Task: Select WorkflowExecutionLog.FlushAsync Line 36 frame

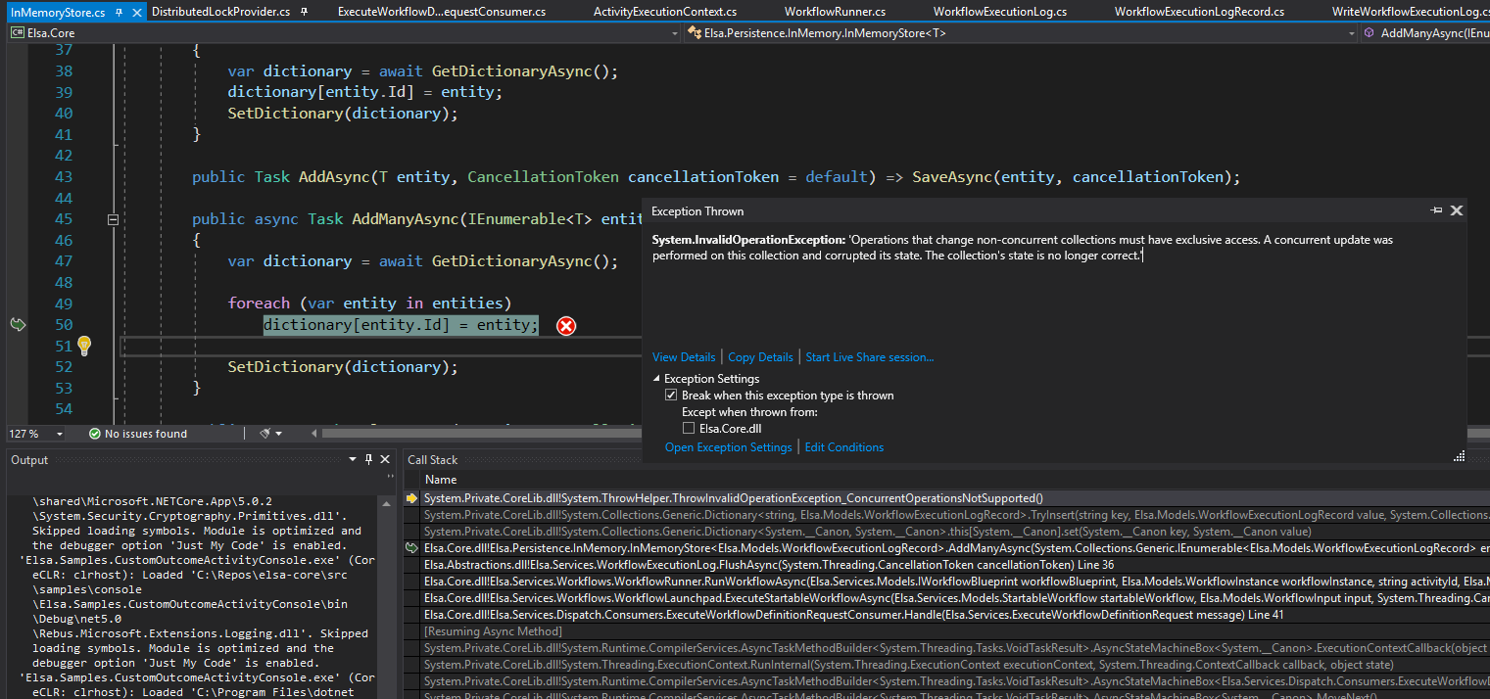Action: click(x=768, y=565)
